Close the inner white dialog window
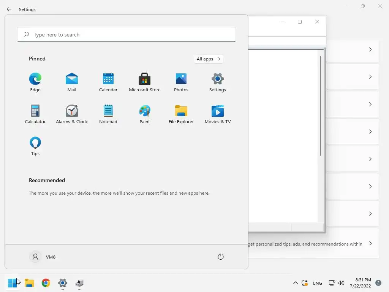389x292 pixels. pyautogui.click(x=317, y=22)
